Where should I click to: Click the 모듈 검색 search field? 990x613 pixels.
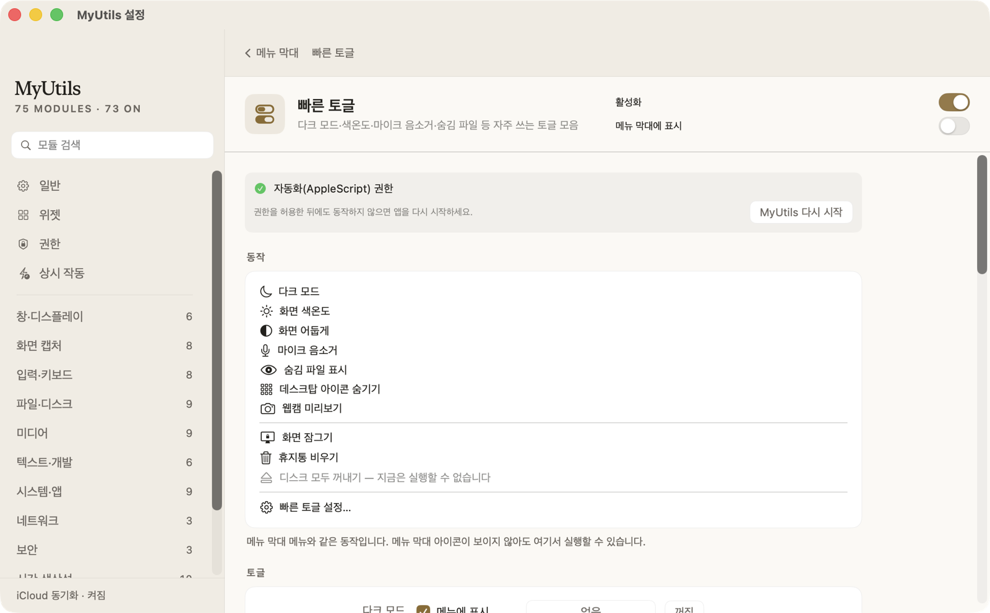click(112, 145)
